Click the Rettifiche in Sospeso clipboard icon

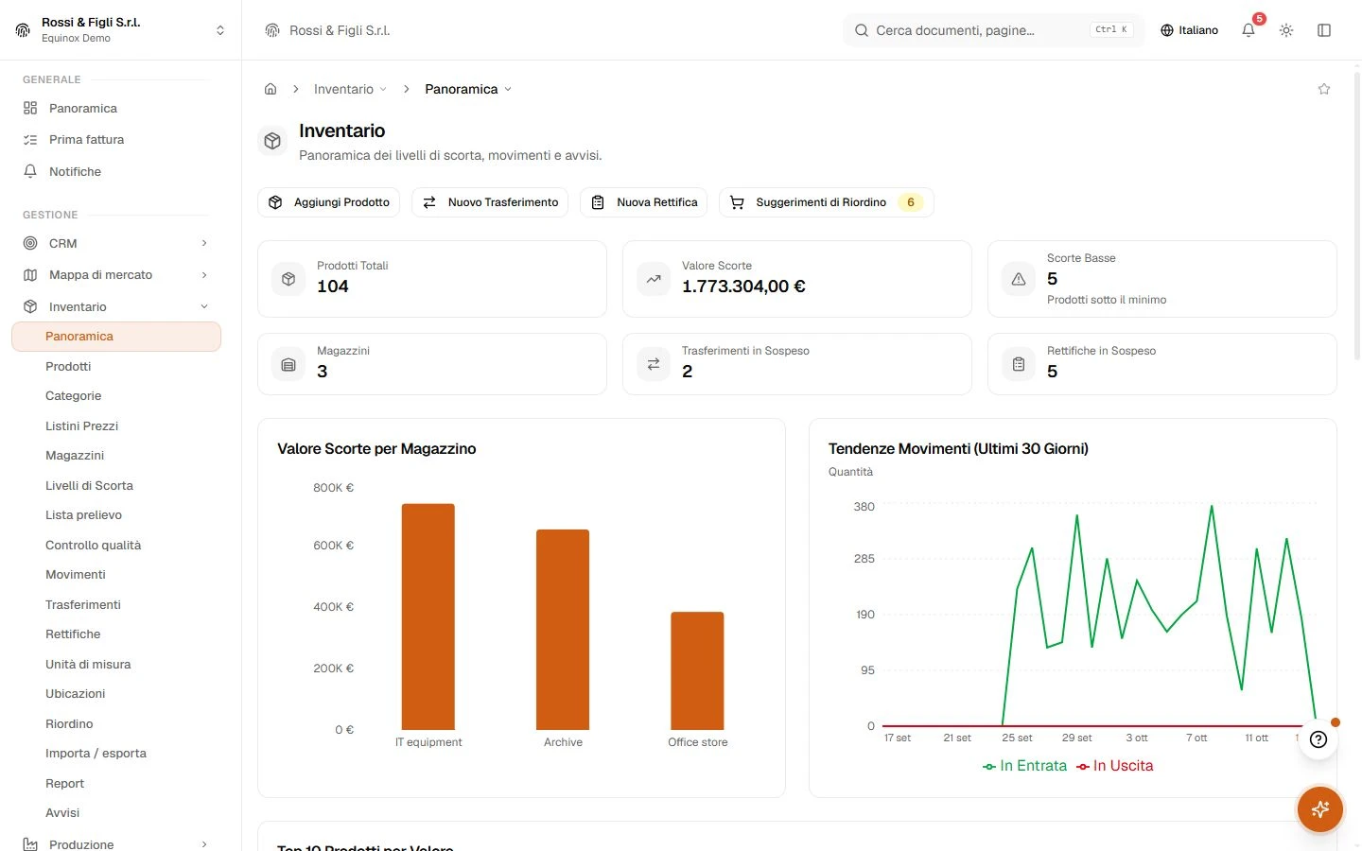coord(1019,364)
